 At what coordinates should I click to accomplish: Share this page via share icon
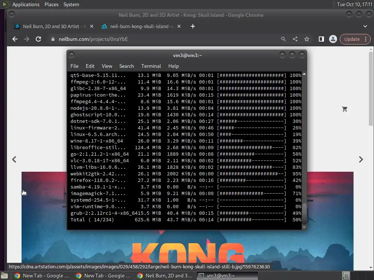(295, 39)
